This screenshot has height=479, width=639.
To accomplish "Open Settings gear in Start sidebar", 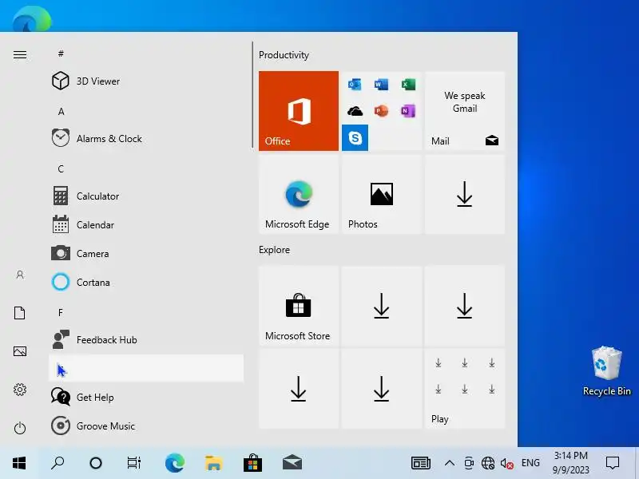I will point(19,390).
